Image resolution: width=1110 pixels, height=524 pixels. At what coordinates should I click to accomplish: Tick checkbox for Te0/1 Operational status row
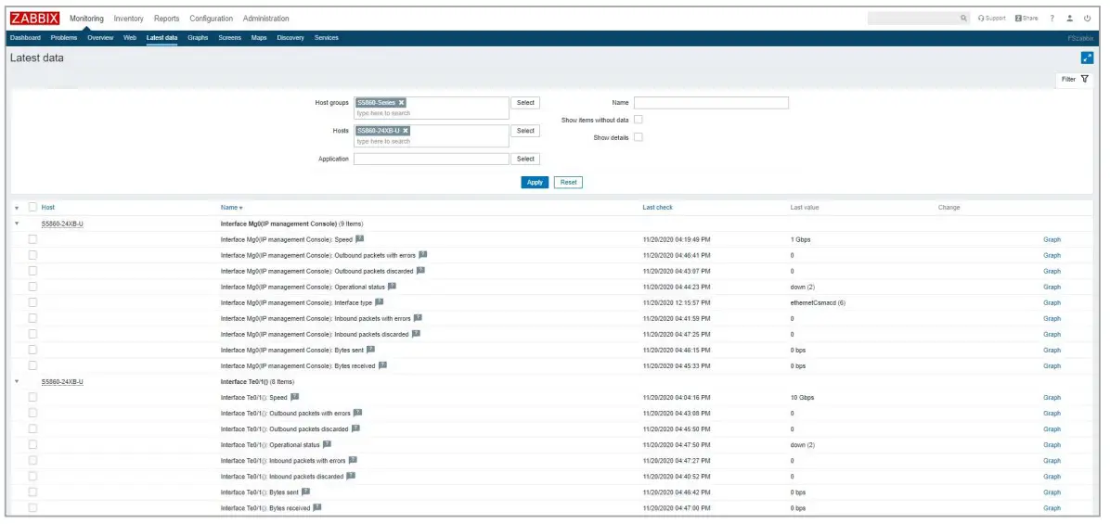pos(32,445)
